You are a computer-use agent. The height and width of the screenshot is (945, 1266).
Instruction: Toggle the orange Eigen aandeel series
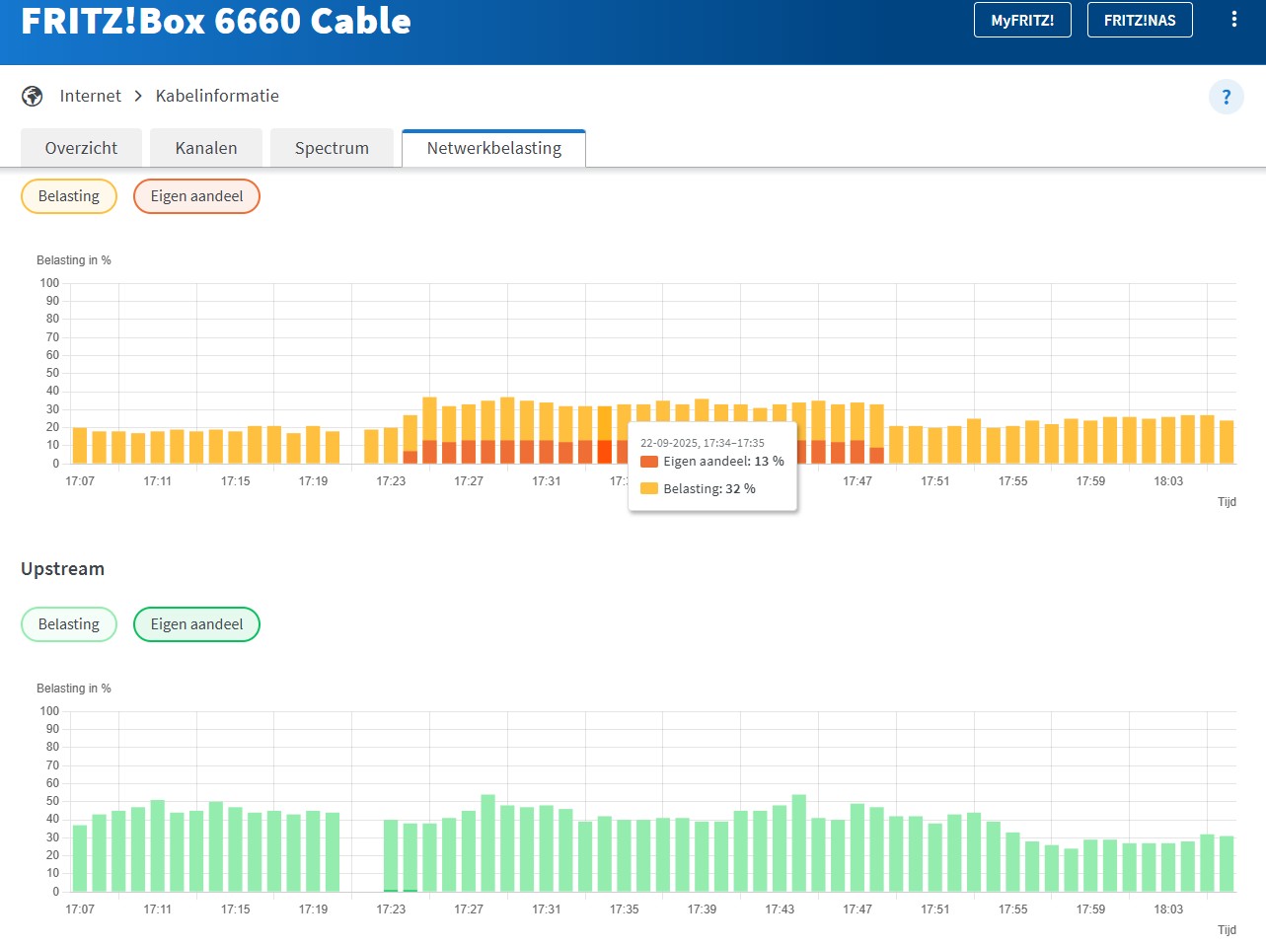(x=196, y=196)
